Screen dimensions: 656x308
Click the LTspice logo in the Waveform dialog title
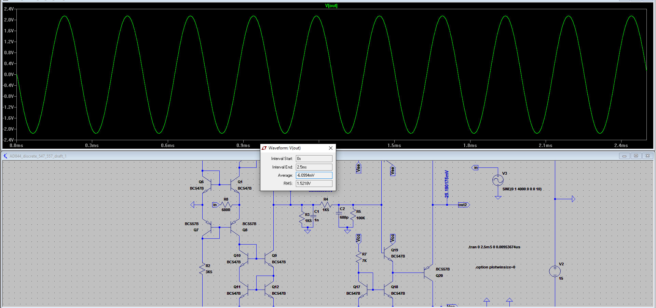[x=264, y=148]
